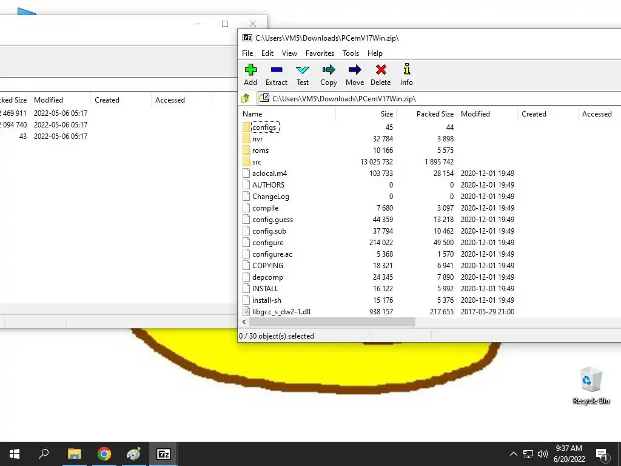Sort by Packed Size column in front window

coord(426,114)
